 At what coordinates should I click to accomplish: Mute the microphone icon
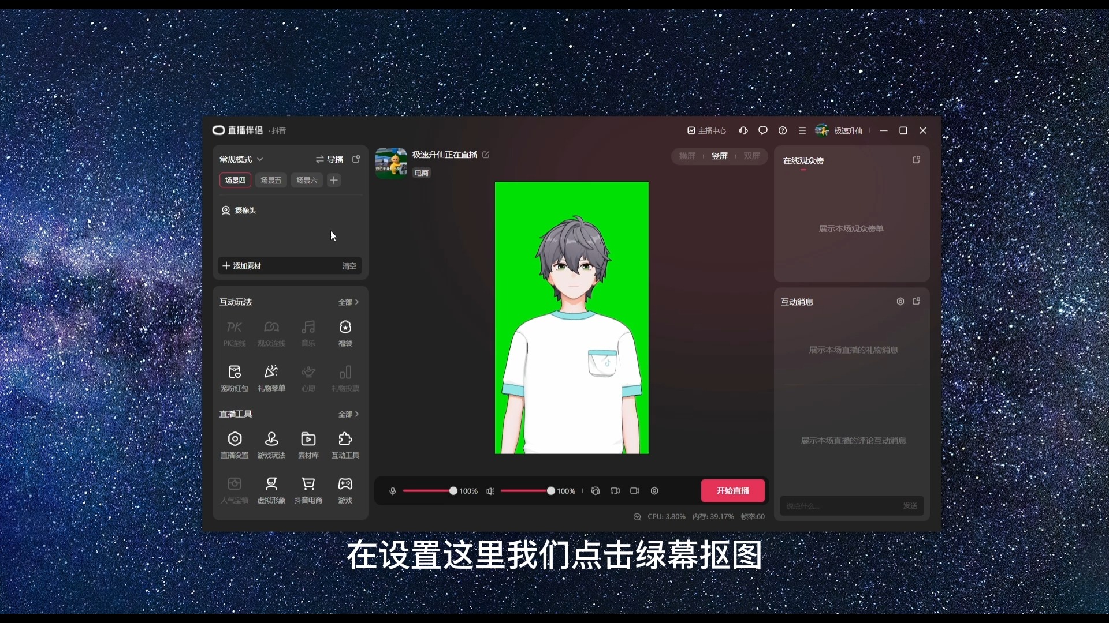click(393, 491)
